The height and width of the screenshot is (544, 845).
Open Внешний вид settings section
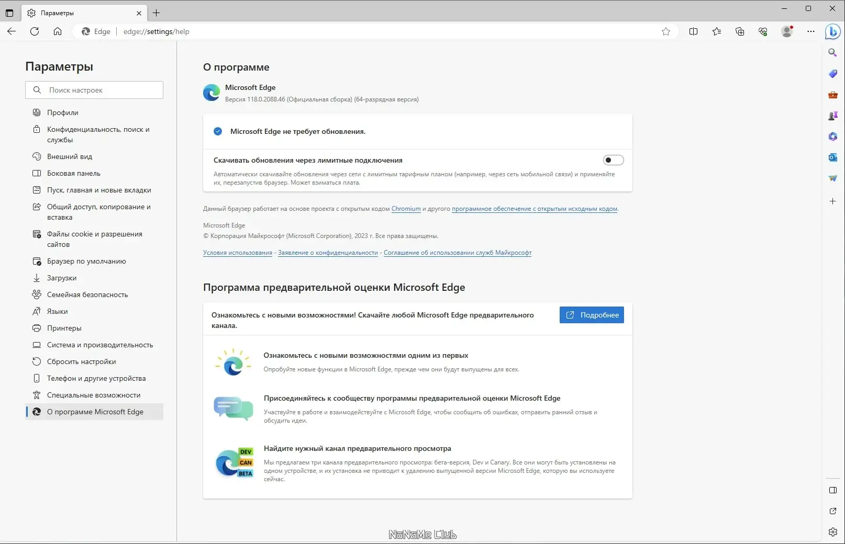[94, 156]
